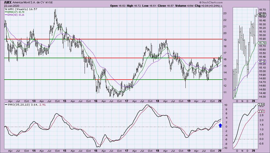Click the 23 label on the price axis
The height and width of the screenshot is (153, 270).
click(225, 13)
